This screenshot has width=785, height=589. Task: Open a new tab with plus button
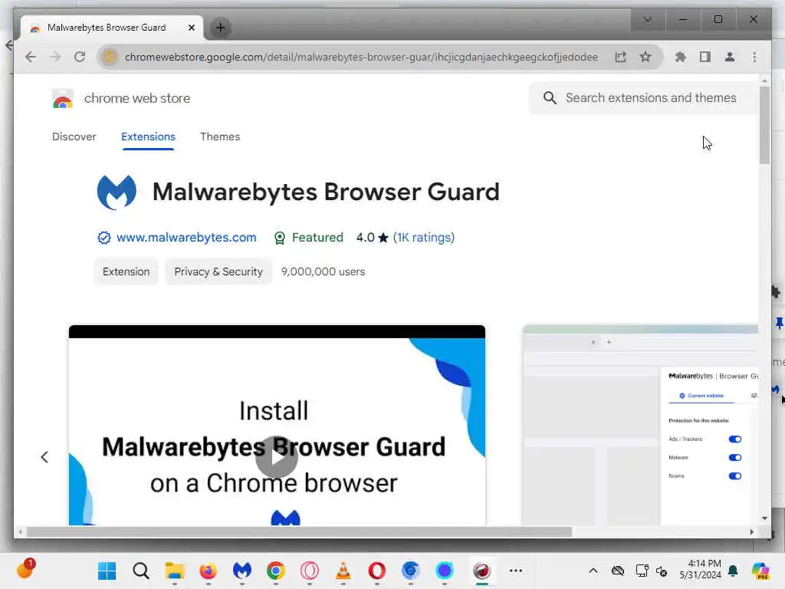pyautogui.click(x=220, y=28)
